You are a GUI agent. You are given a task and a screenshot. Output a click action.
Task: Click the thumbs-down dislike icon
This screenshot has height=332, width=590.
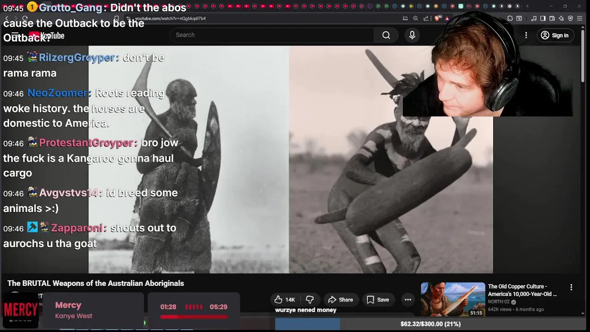310,300
